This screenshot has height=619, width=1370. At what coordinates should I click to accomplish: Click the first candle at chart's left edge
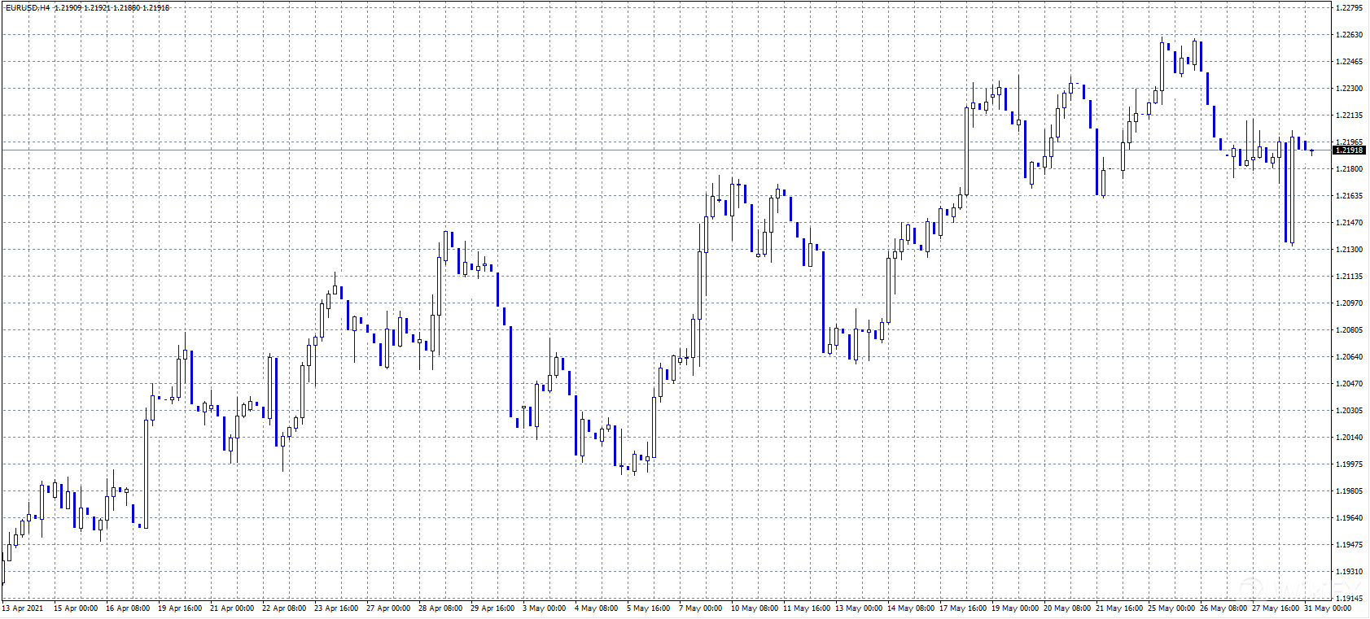2,569
